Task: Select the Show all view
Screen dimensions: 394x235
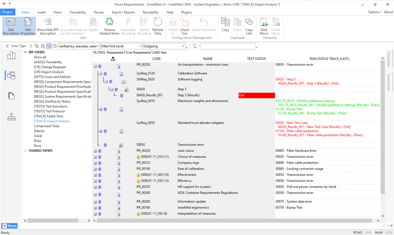Action: (40, 57)
